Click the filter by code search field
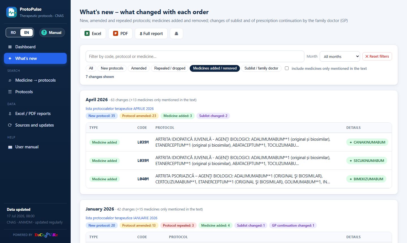 point(195,57)
